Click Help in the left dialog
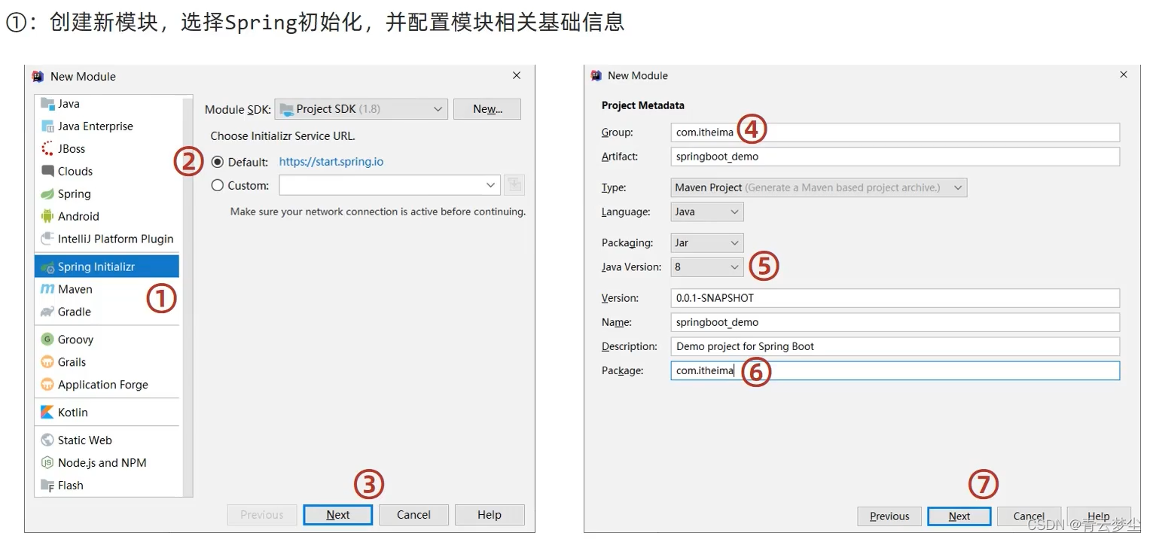This screenshot has height=539, width=1153. tap(490, 515)
